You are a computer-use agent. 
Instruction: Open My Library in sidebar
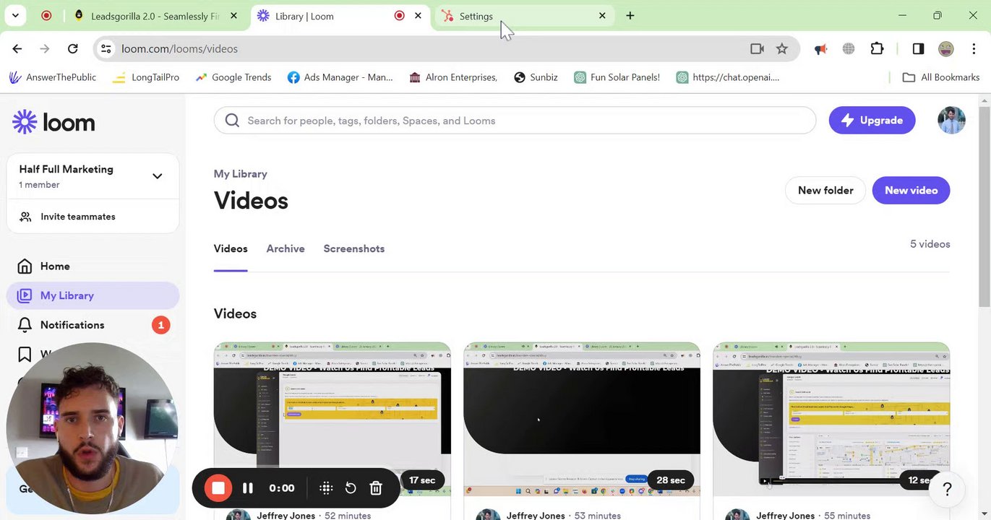point(93,295)
